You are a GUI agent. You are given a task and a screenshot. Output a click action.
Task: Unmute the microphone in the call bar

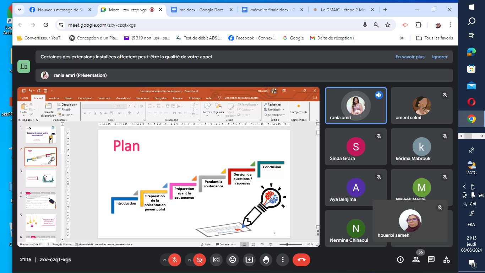(x=174, y=260)
